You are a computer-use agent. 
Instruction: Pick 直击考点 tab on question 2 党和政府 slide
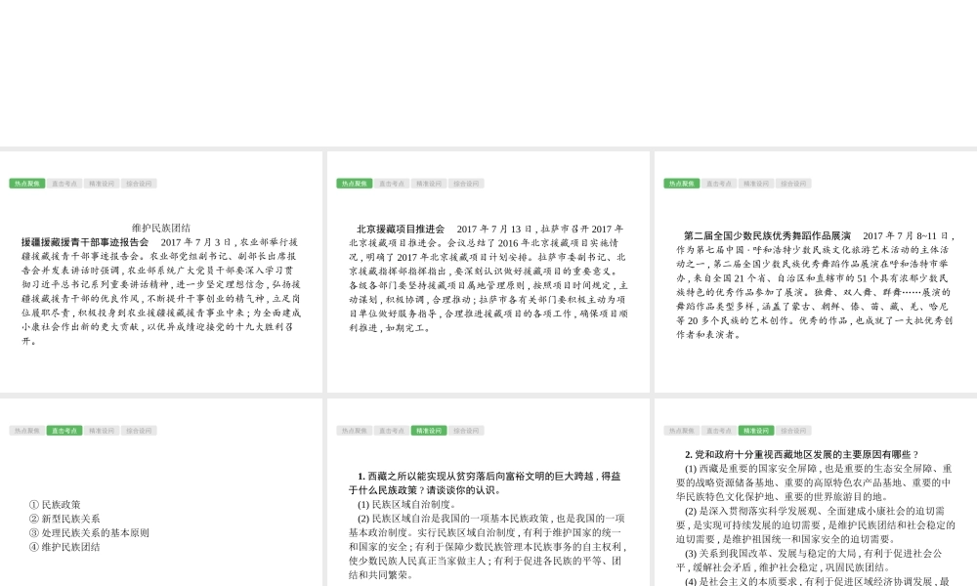[x=719, y=431]
